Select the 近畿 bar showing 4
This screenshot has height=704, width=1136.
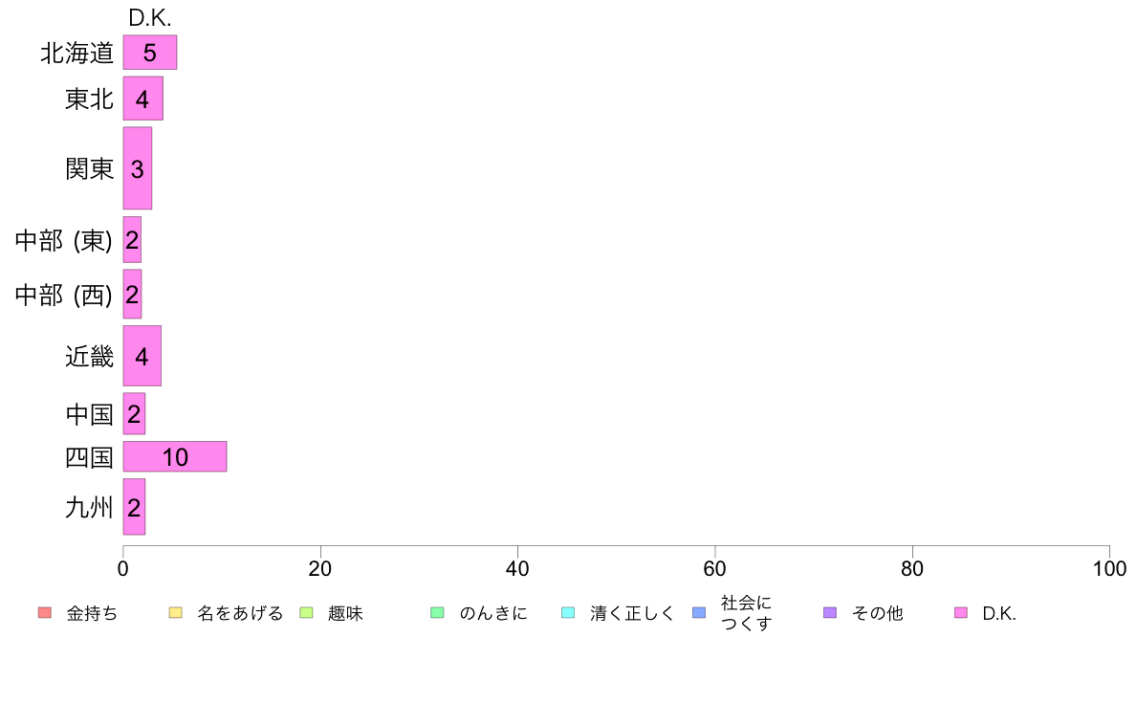[142, 356]
